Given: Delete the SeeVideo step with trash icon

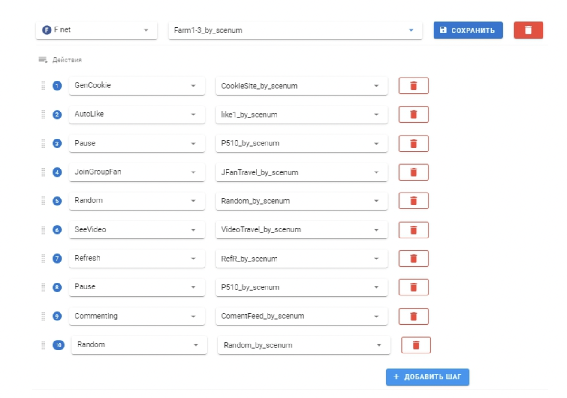Looking at the screenshot, I should coord(413,230).
